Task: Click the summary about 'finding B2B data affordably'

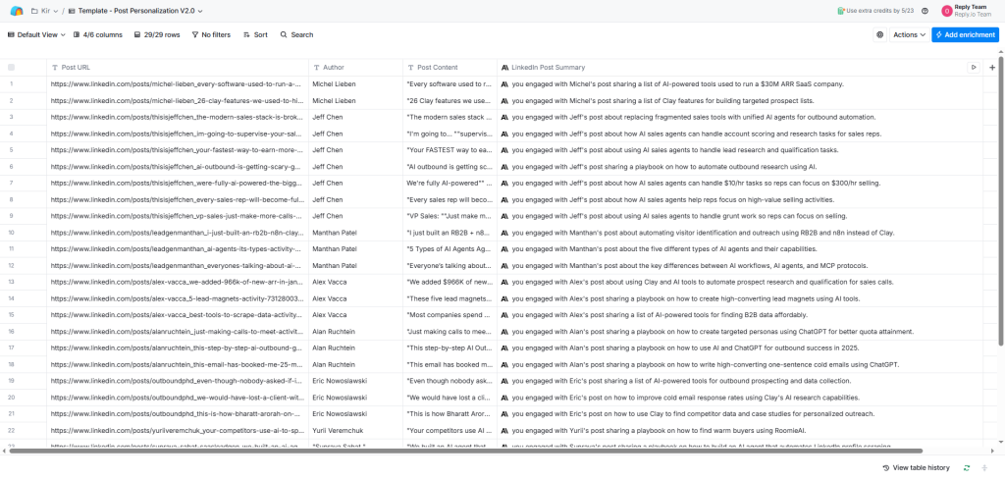Action: (660, 315)
